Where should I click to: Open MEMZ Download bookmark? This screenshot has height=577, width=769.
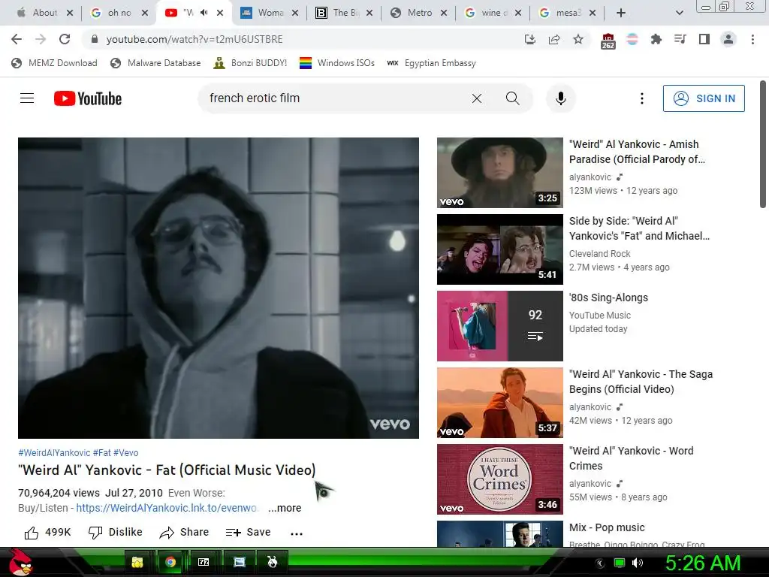(54, 63)
